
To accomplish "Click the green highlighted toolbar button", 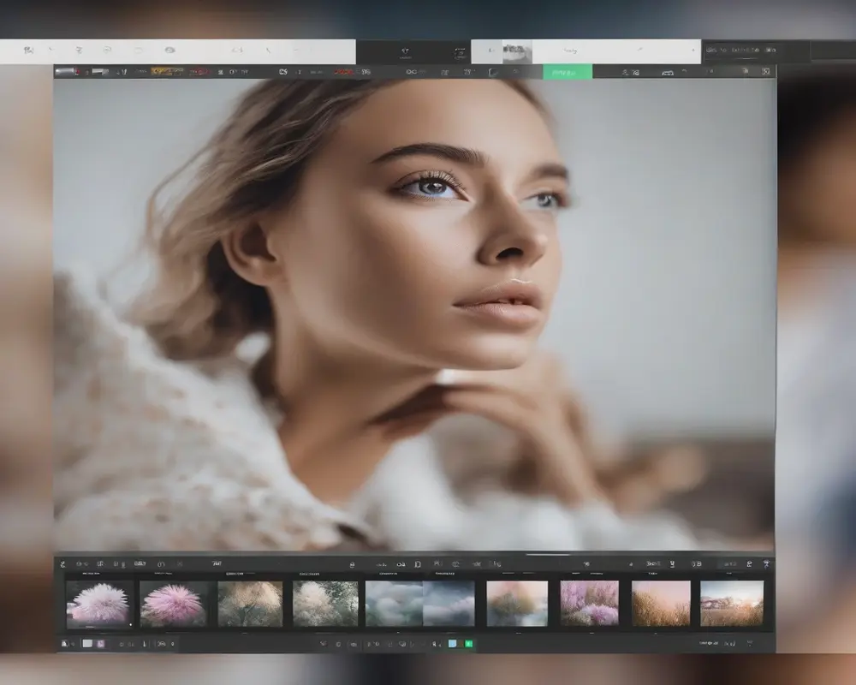I will [x=568, y=72].
